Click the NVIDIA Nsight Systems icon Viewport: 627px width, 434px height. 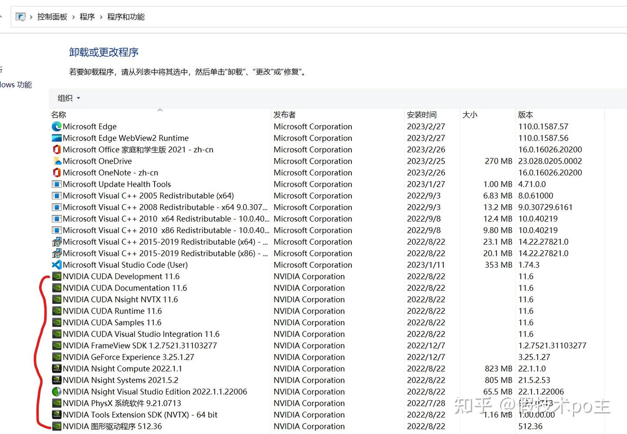tap(57, 380)
